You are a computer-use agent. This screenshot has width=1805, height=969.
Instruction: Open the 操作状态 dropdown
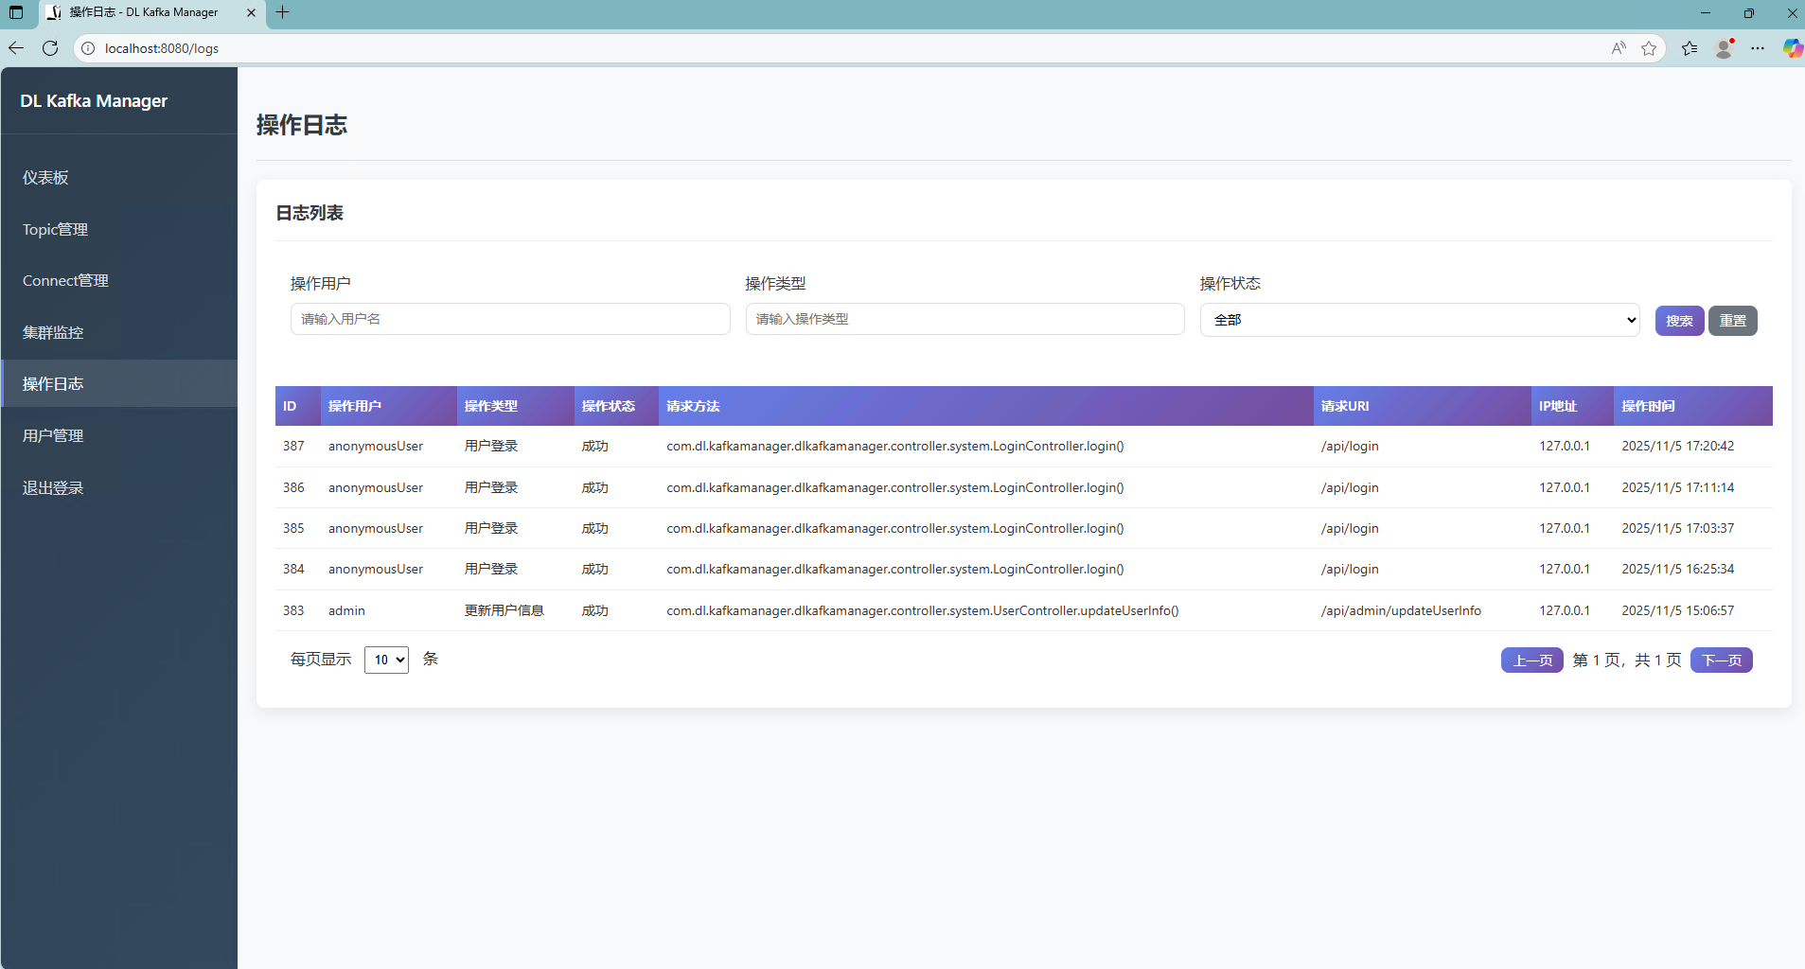[1420, 320]
